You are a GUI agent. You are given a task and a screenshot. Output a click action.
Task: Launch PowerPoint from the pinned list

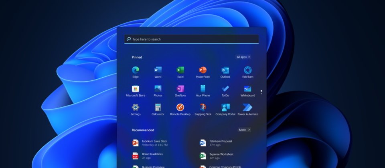click(x=203, y=72)
